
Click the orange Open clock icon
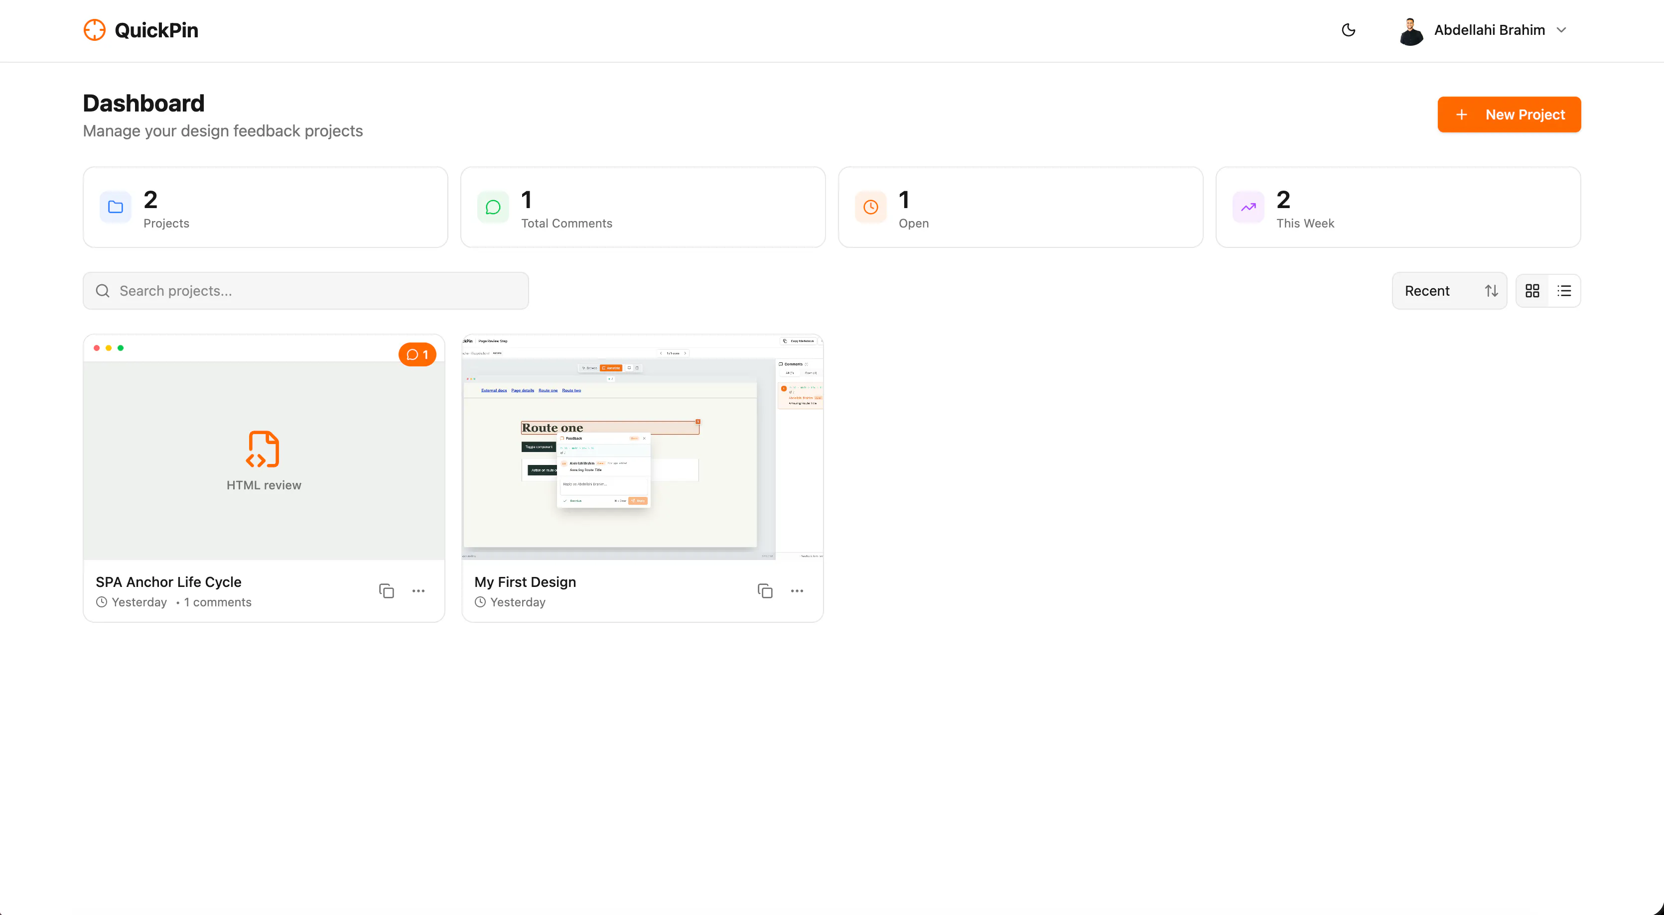[870, 207]
